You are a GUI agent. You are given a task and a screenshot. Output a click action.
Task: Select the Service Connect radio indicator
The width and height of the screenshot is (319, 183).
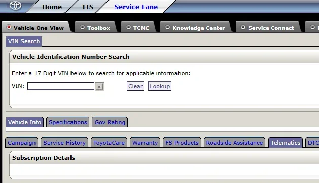pos(243,27)
